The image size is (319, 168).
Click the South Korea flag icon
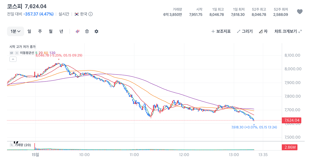pos(76,14)
